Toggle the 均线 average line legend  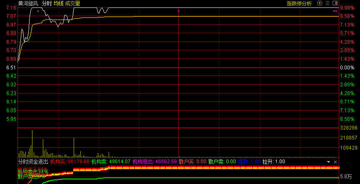58,3
